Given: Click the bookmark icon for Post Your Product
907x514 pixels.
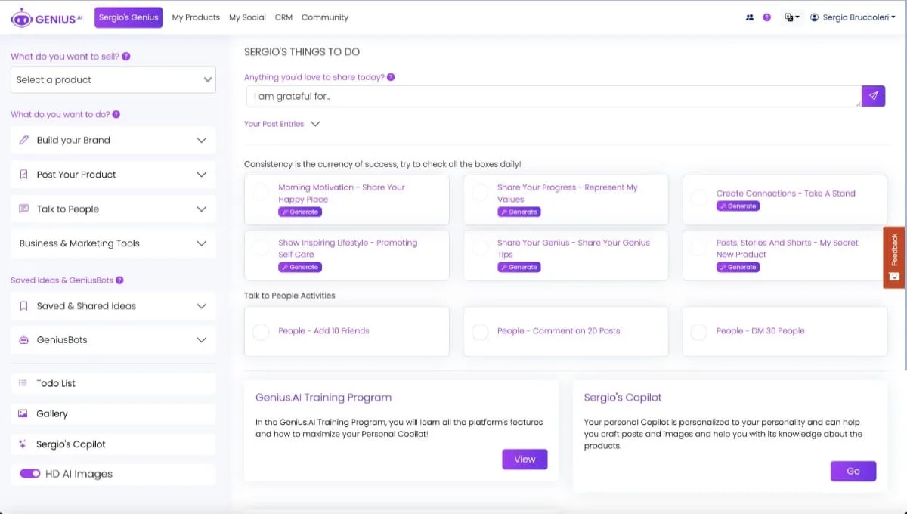Looking at the screenshot, I should coord(23,175).
